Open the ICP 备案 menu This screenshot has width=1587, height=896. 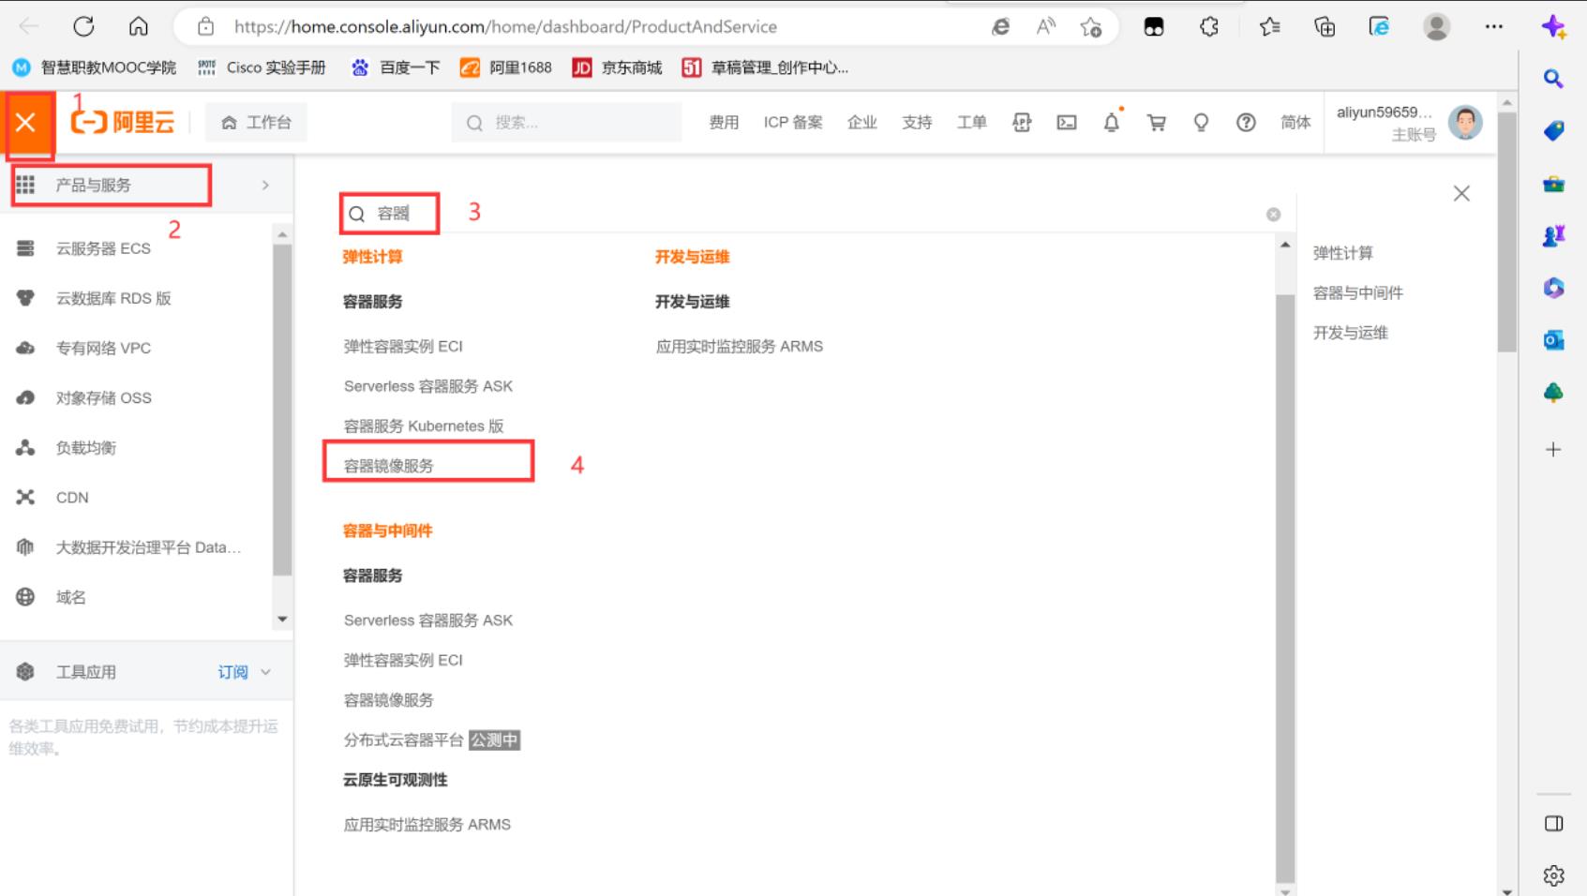pyautogui.click(x=793, y=123)
